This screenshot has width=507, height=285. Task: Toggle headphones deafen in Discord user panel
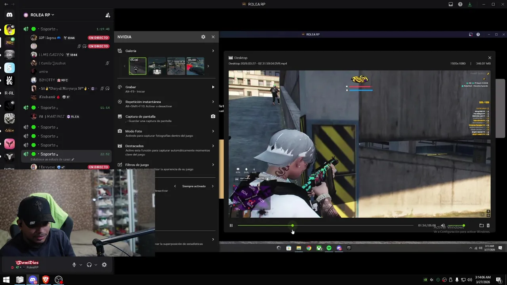(x=89, y=265)
